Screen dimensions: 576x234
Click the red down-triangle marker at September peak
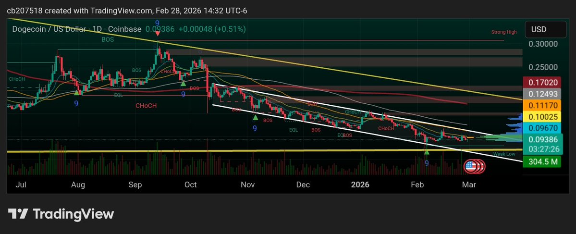point(158,33)
